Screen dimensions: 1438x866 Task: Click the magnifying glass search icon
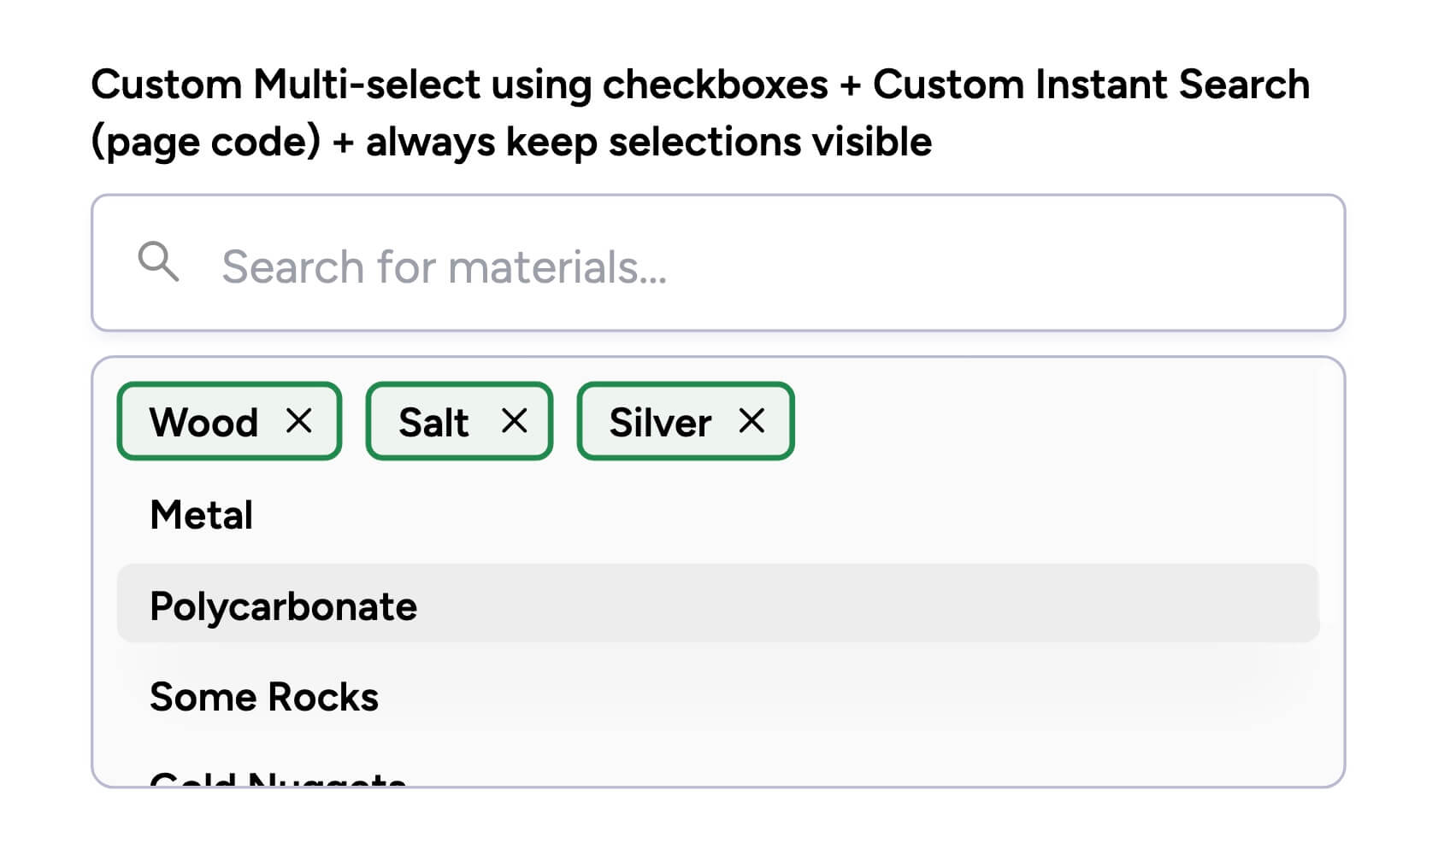[158, 264]
